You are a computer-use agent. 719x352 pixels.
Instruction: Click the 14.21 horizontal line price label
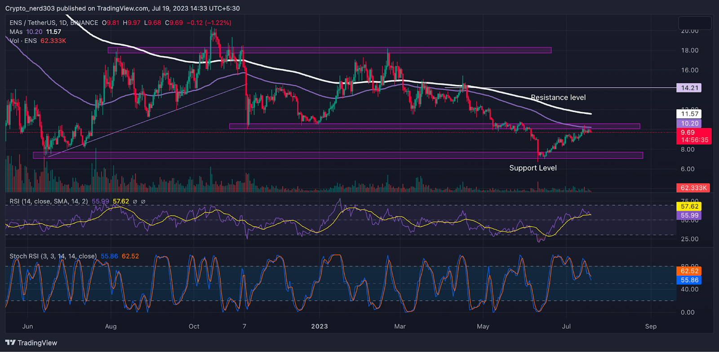coord(689,88)
